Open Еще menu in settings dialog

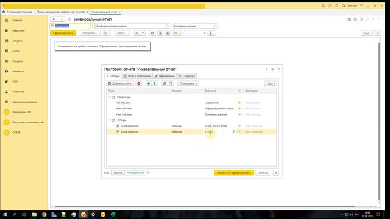[271, 83]
